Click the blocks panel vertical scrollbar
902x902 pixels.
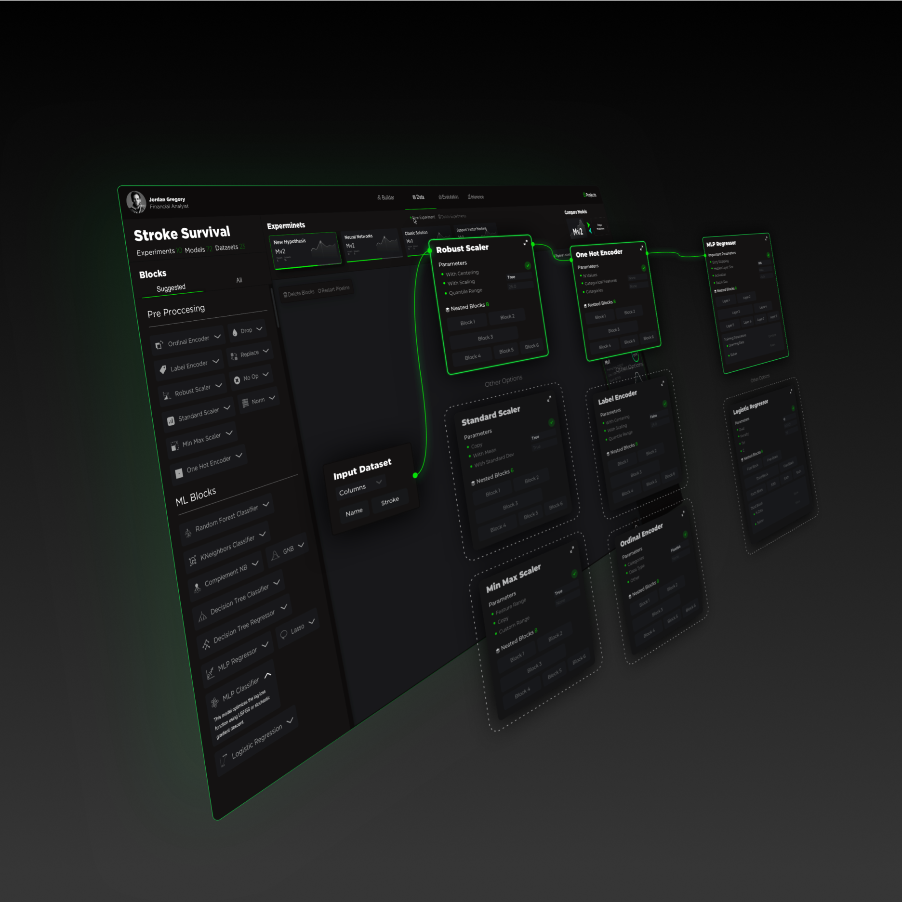pos(274,307)
